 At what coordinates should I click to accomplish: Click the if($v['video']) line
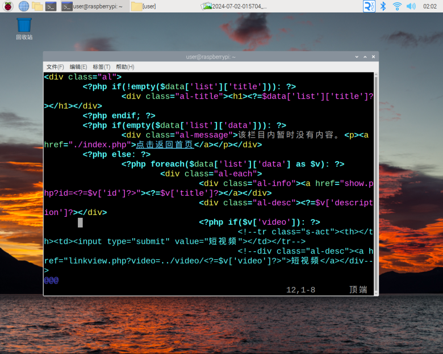[x=260, y=222]
